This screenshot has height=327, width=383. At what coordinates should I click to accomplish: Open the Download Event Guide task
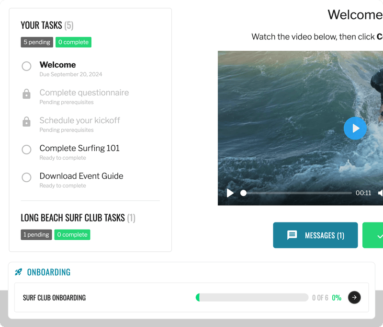tap(81, 176)
